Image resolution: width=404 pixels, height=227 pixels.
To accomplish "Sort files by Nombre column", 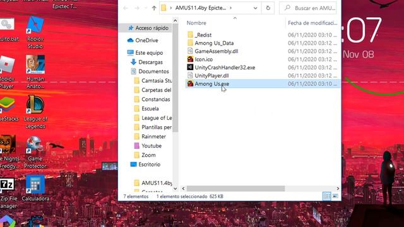I will pos(196,23).
